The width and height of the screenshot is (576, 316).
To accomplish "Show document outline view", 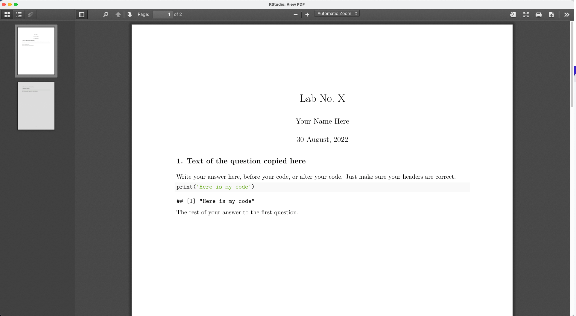I will click(19, 14).
